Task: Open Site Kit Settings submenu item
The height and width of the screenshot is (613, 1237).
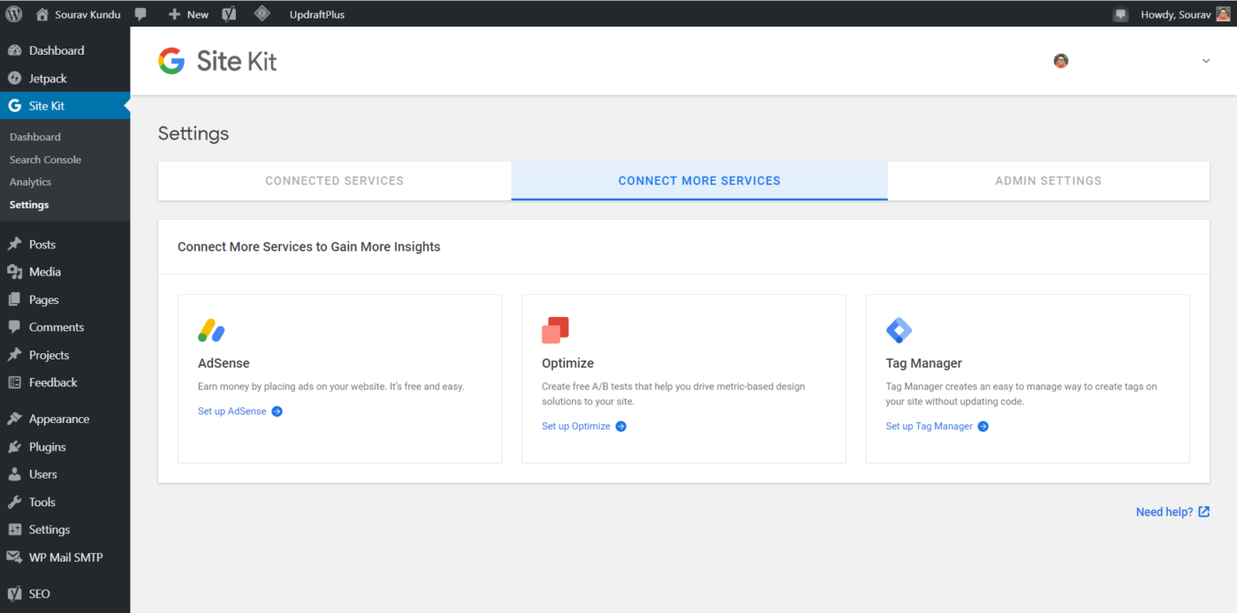Action: [x=29, y=205]
